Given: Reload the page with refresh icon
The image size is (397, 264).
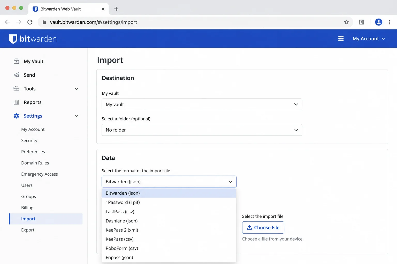Looking at the screenshot, I should coord(30,22).
